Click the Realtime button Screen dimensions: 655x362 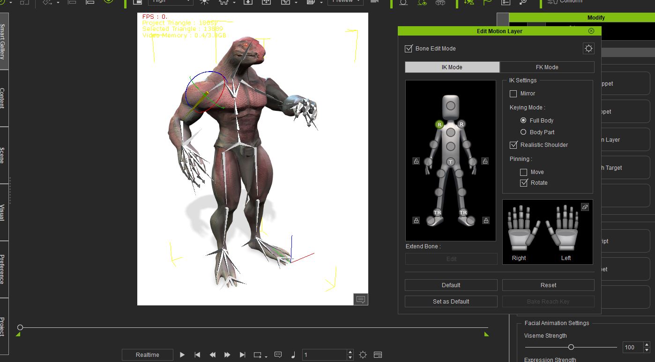coord(148,355)
